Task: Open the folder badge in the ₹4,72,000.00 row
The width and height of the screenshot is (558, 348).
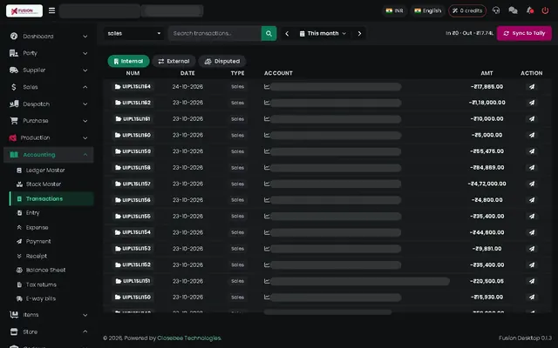Action: click(133, 184)
